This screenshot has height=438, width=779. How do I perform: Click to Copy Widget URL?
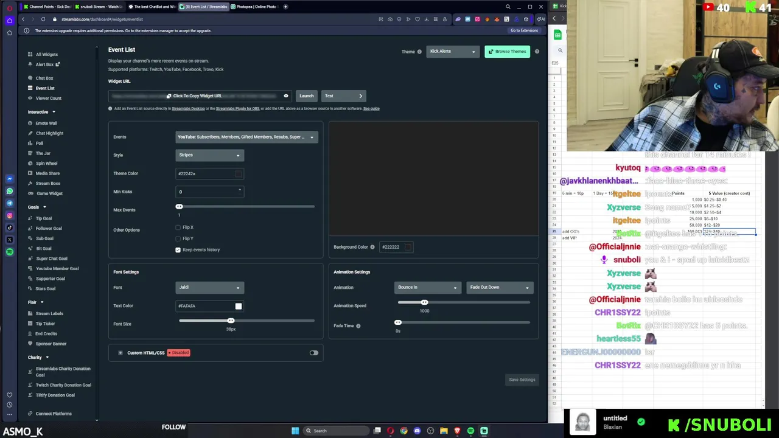point(194,96)
